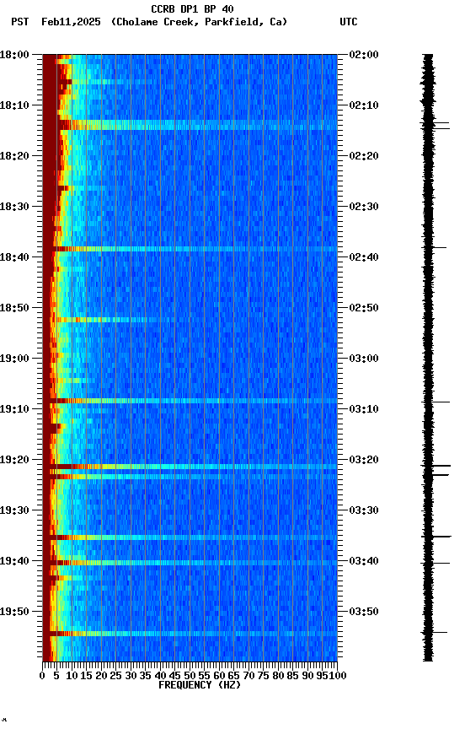The height and width of the screenshot is (729, 465).
Task: Click the event streak near 19:23
Action: point(190,477)
